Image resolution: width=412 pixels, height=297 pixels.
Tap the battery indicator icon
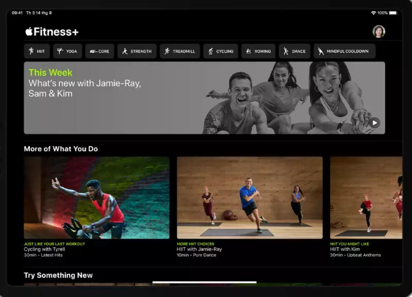pos(393,13)
